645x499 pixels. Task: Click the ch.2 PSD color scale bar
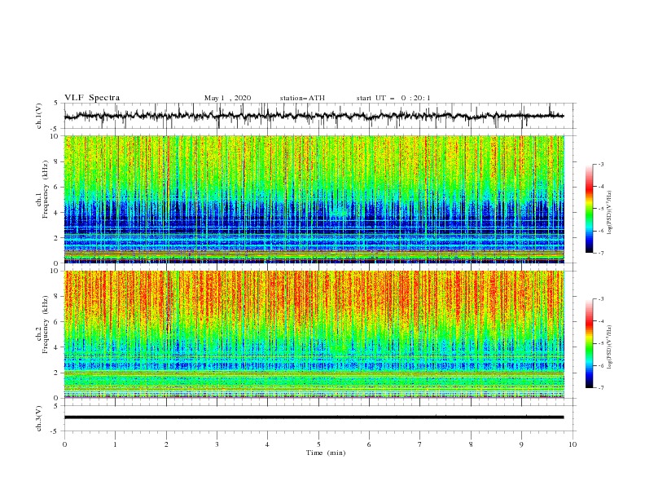589,343
